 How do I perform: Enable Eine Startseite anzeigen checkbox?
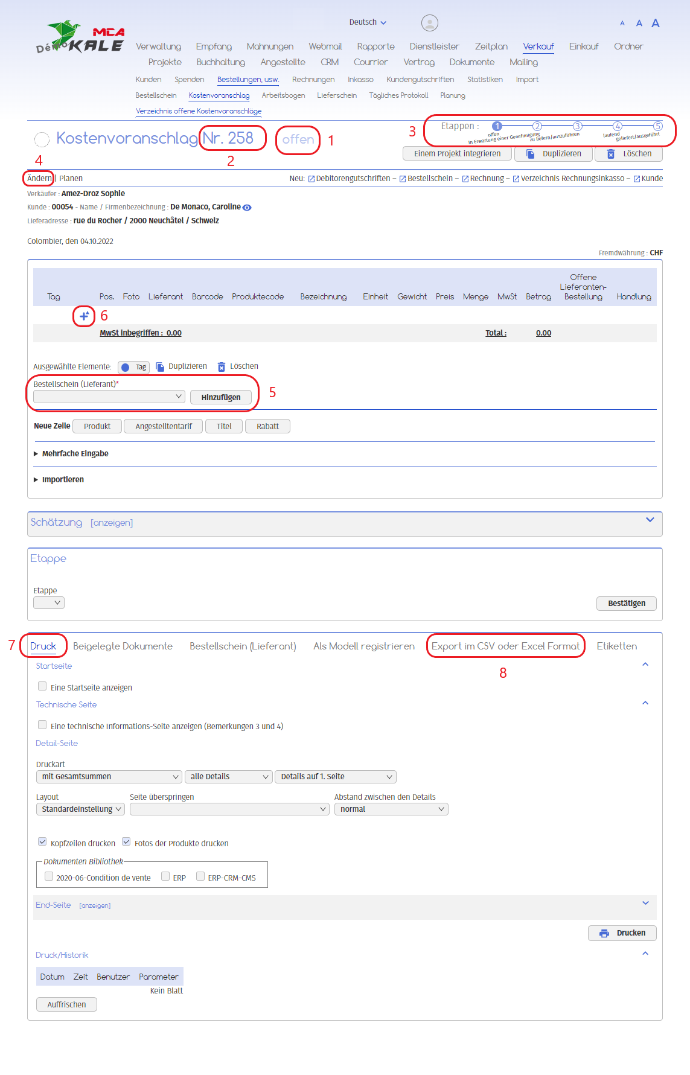pyautogui.click(x=42, y=686)
